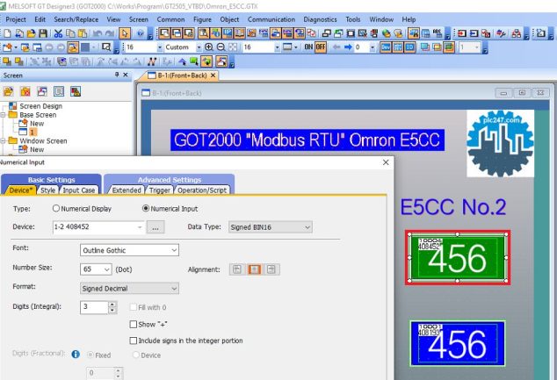
Task: Click the Paste clipboard icon
Action: click(x=83, y=33)
